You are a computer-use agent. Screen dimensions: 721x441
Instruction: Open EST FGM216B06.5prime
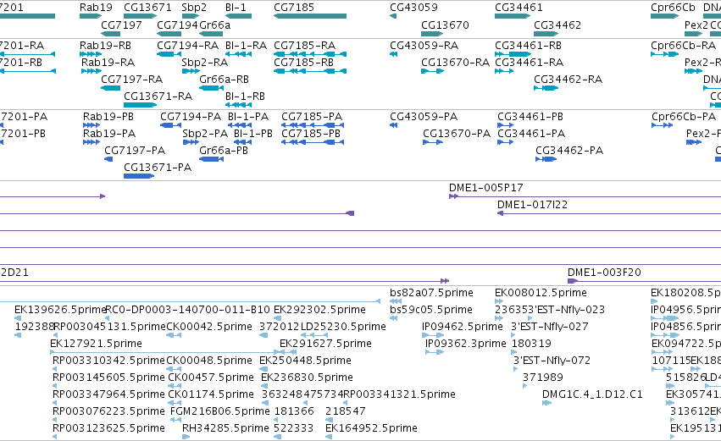[219, 411]
